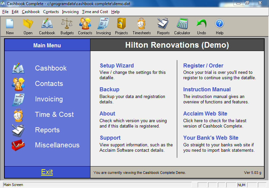Click the NUM indicator in status bar

[x=241, y=185]
